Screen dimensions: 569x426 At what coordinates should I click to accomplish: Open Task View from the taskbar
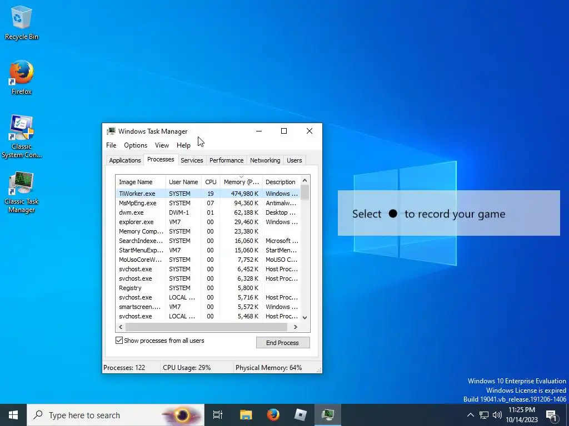218,415
